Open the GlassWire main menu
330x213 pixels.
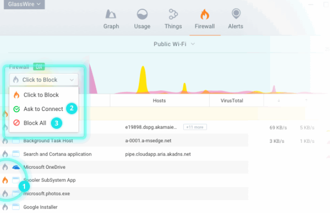pos(24,4)
